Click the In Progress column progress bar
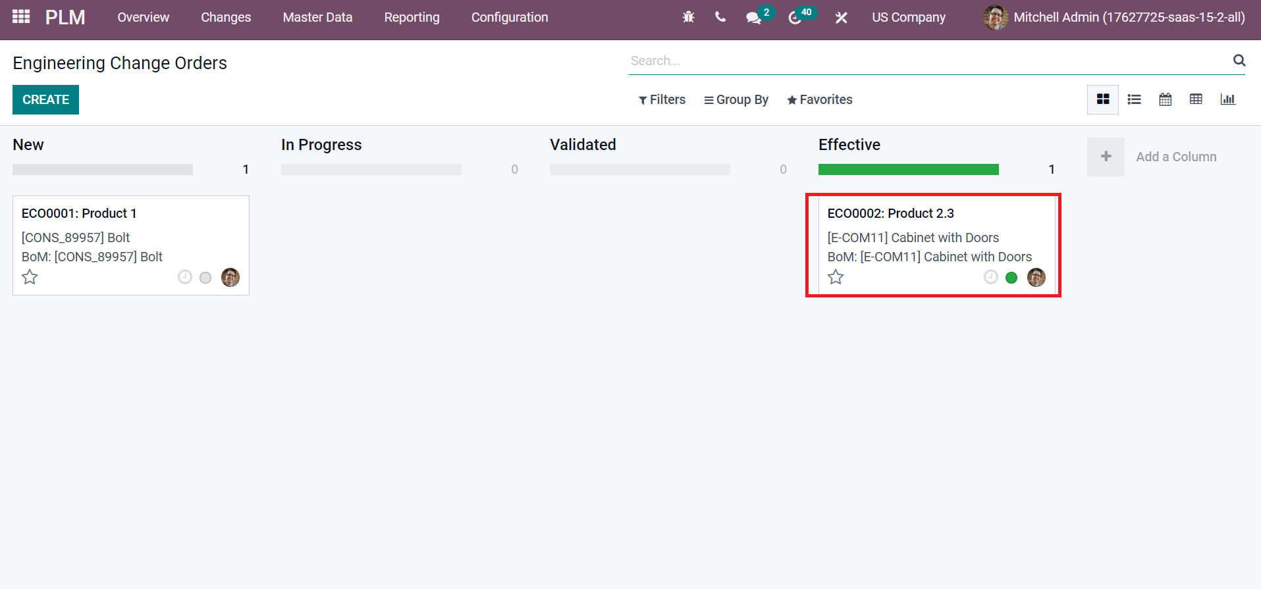The height and width of the screenshot is (589, 1261). coord(371,169)
